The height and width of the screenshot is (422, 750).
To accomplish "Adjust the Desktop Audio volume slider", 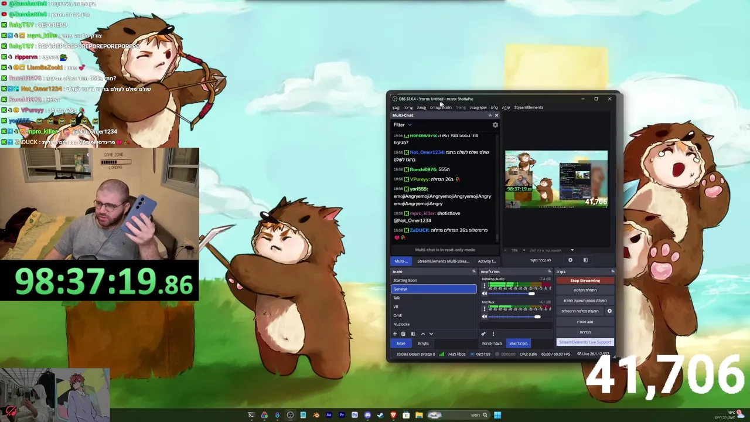I will 519,294.
